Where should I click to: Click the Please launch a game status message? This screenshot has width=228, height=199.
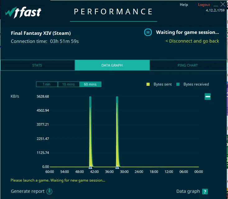tap(58, 180)
